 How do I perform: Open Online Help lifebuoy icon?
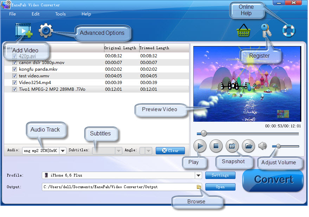tap(289, 31)
